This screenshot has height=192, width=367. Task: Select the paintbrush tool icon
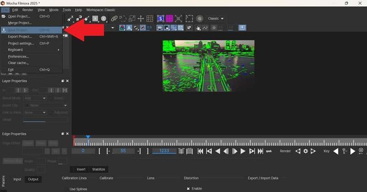[x=87, y=18]
